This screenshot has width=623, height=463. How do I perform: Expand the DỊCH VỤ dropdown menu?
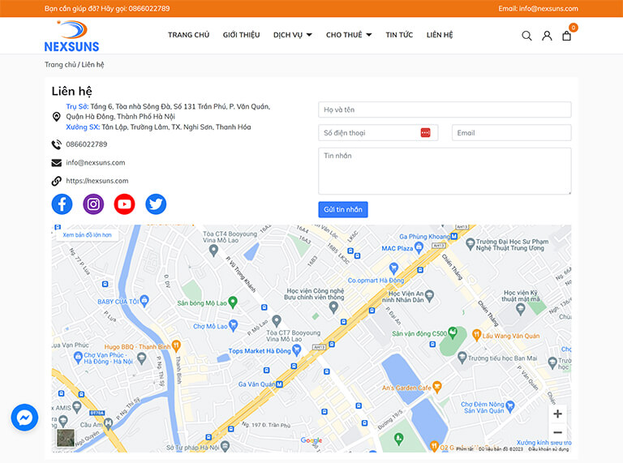click(x=292, y=35)
